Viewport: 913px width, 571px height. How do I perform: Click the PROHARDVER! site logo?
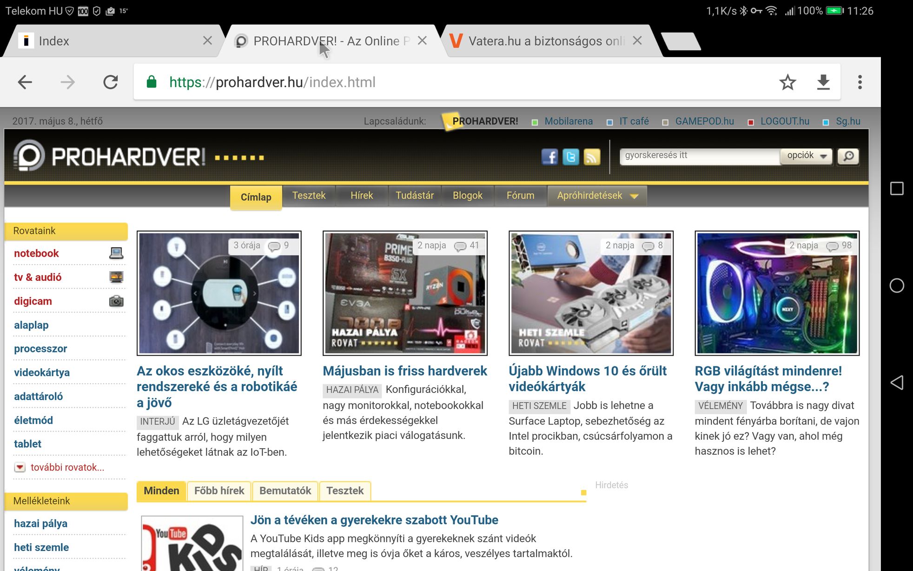pyautogui.click(x=109, y=156)
